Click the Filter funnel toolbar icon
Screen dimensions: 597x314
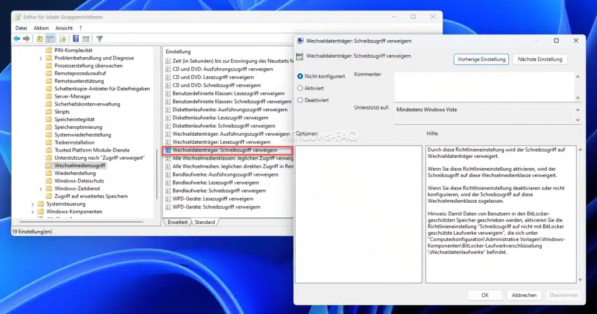click(99, 38)
